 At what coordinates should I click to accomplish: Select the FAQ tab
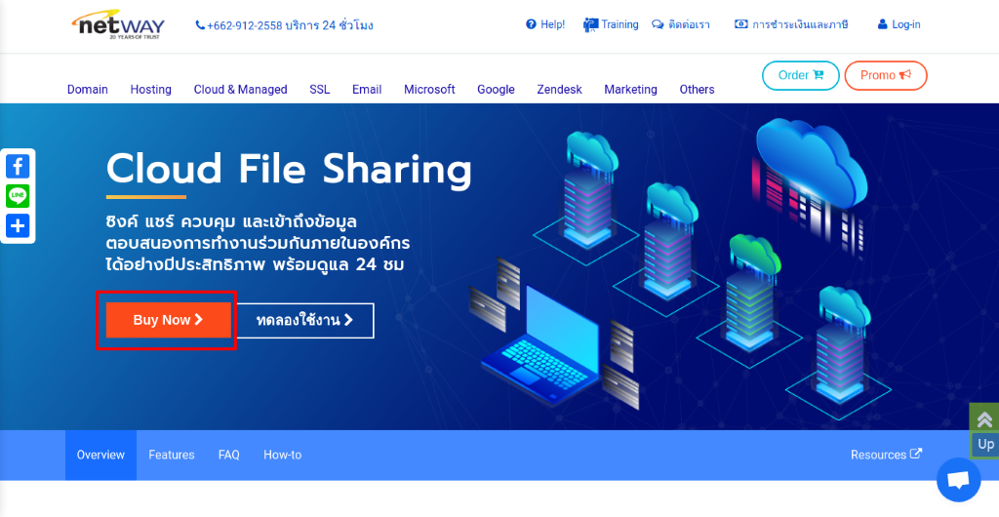click(229, 455)
